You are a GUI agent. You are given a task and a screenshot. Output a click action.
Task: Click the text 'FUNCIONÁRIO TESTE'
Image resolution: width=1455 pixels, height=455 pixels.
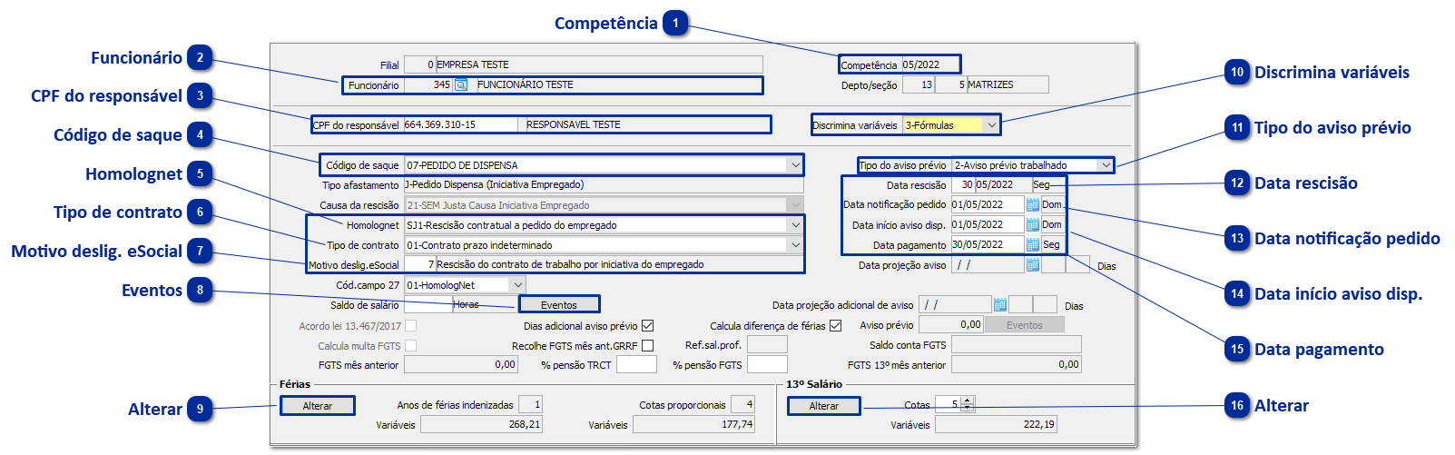click(526, 84)
